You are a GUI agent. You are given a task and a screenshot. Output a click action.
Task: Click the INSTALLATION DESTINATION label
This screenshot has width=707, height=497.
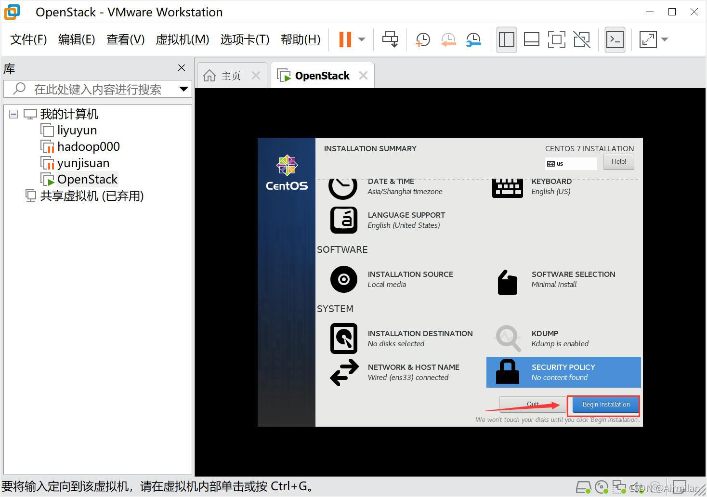click(x=420, y=333)
